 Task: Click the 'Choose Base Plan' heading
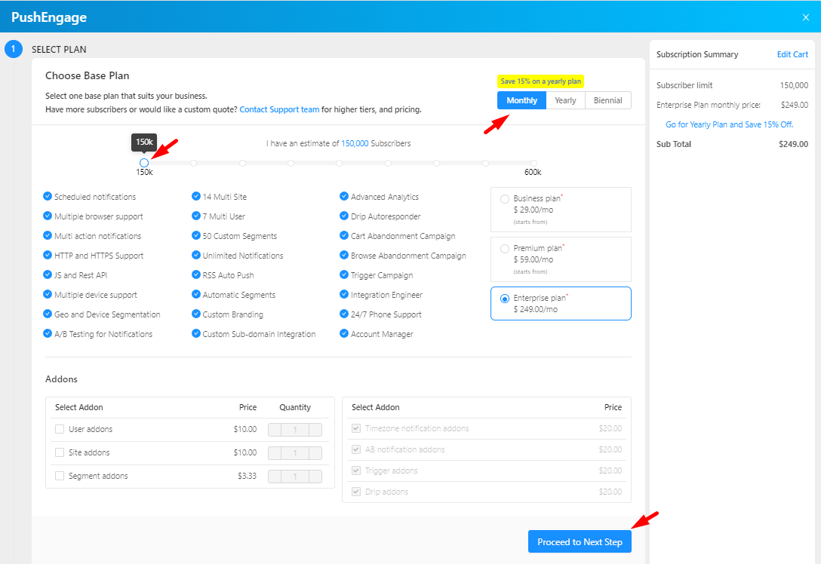pyautogui.click(x=88, y=76)
